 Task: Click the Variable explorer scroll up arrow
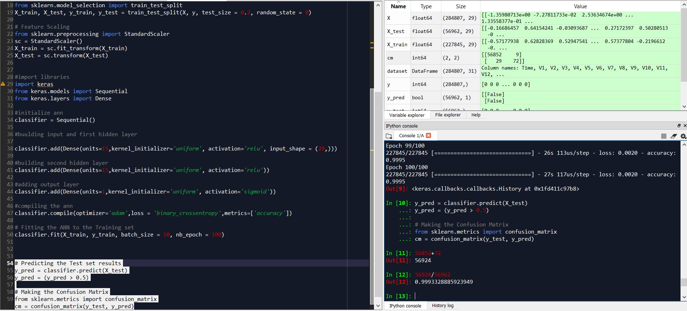click(x=684, y=5)
